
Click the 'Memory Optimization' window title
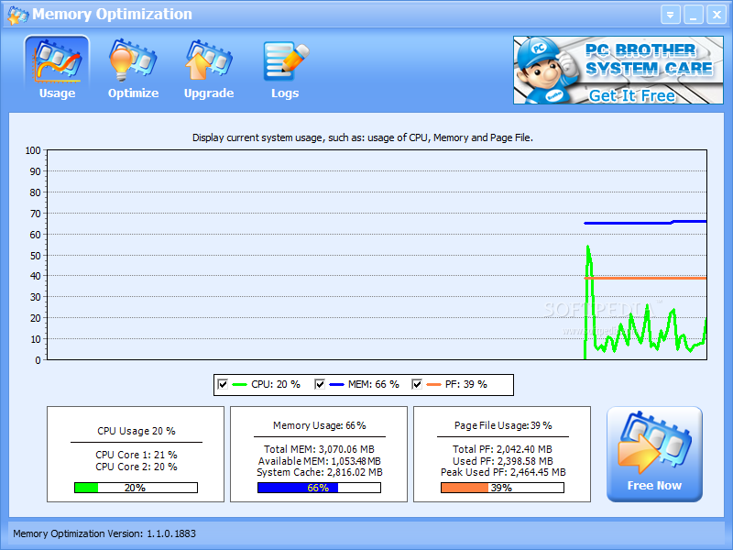point(112,14)
